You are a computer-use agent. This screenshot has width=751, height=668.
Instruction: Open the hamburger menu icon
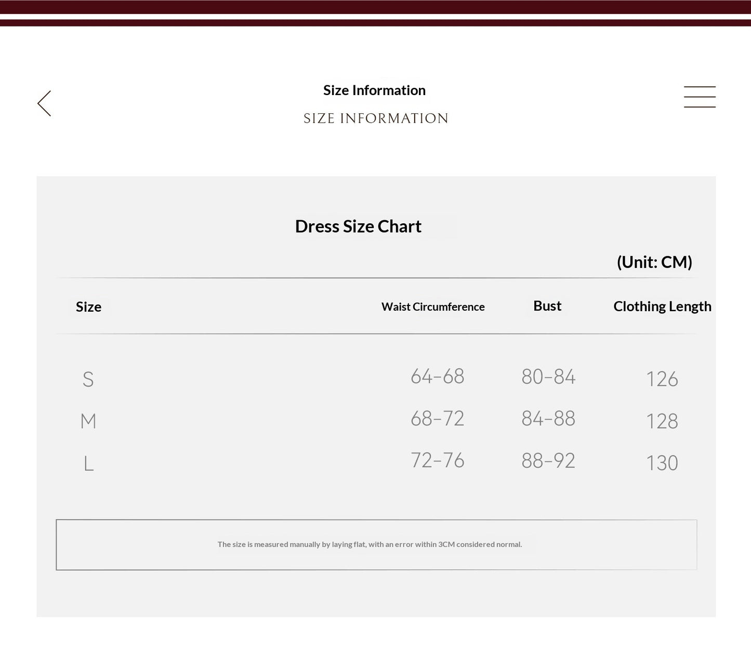(x=700, y=97)
